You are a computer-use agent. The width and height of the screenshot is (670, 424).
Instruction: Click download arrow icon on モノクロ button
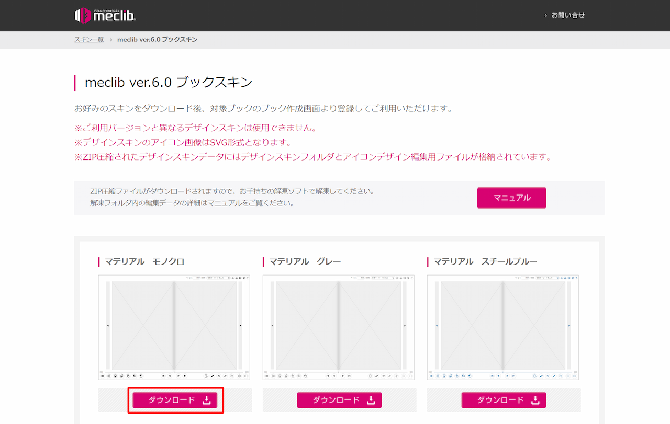(207, 400)
